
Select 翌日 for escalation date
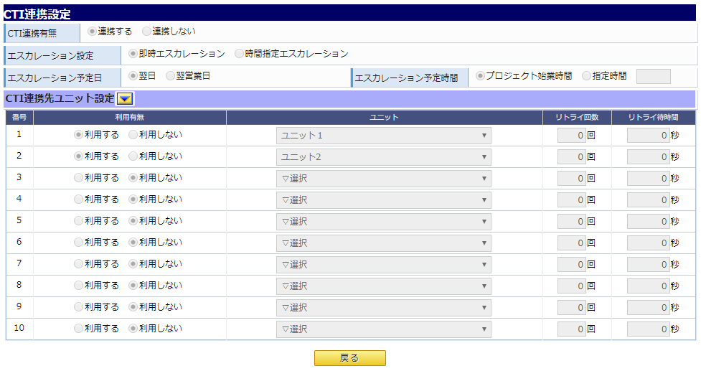(x=133, y=76)
